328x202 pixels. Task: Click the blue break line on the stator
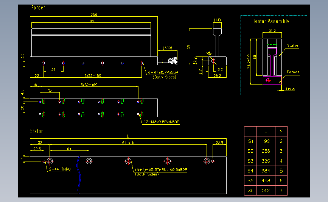click(79, 175)
